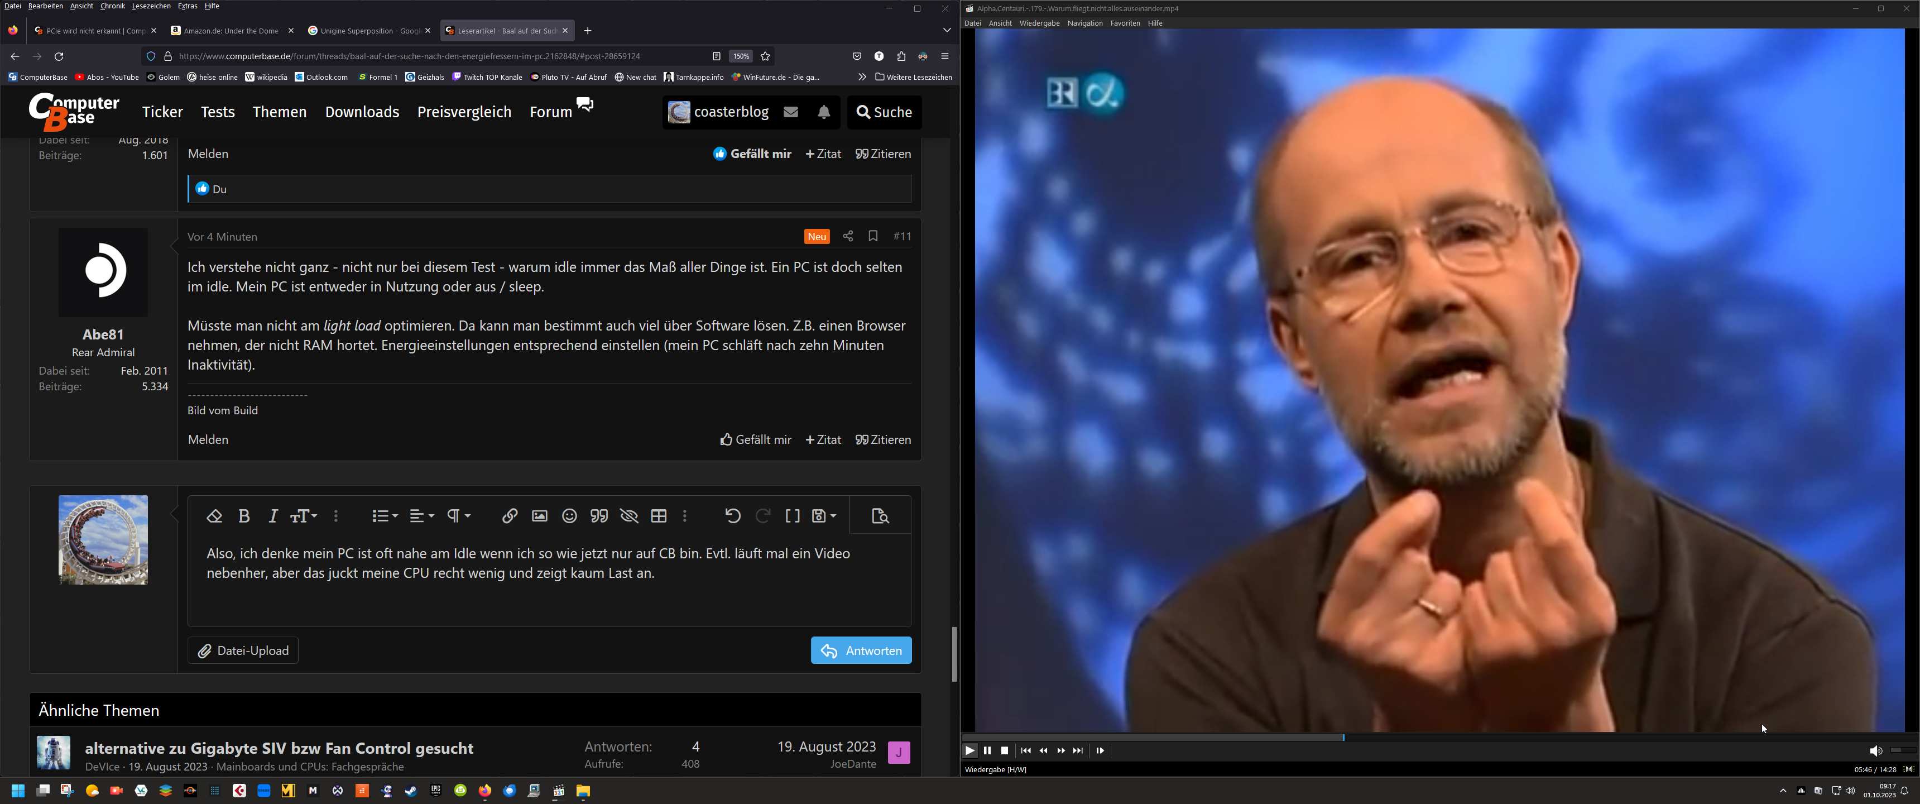Toggle BB code mode brackets button
The width and height of the screenshot is (1920, 804).
click(x=793, y=516)
